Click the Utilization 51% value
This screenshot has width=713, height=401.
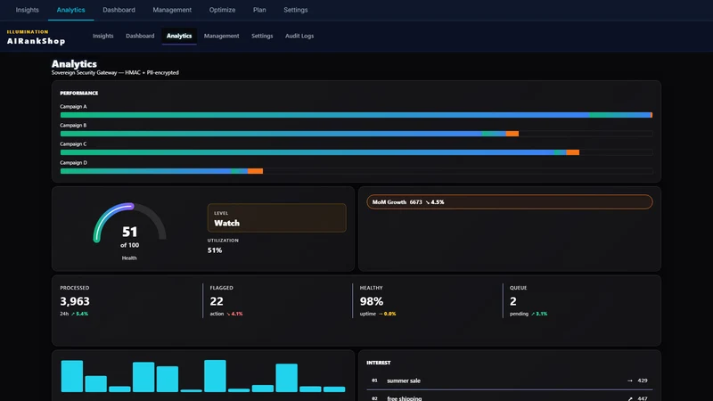click(x=215, y=250)
